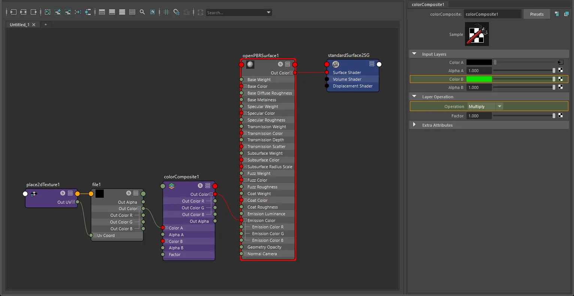Click the Rearrange graph icon
The width and height of the screenshot is (574, 296).
pyautogui.click(x=78, y=12)
